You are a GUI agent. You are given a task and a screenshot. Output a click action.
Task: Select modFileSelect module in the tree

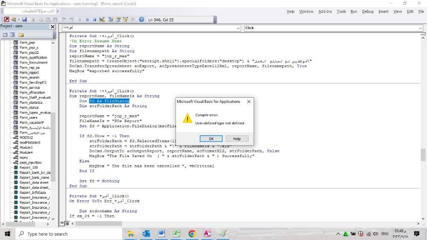[30, 143]
